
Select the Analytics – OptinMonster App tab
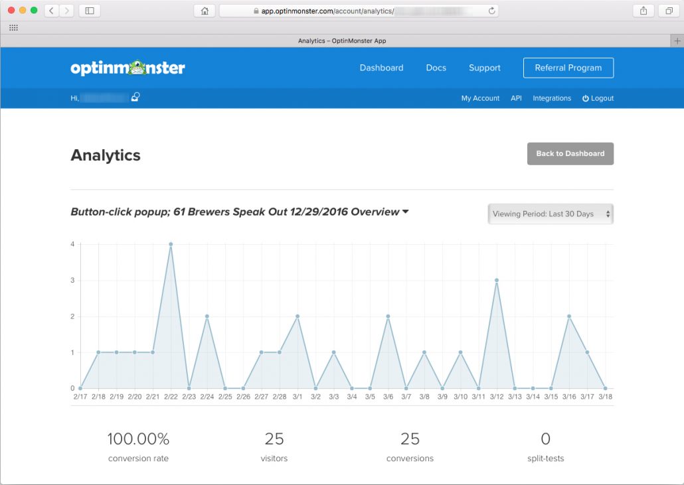[342, 41]
